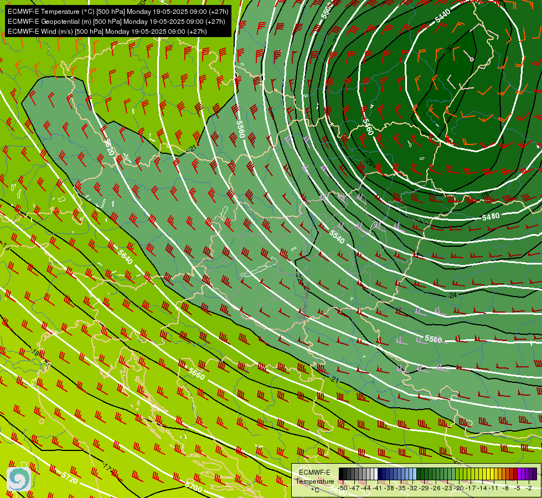The height and width of the screenshot is (498, 542).
Task: Click the 5700 geopotential contour label
Action: [x=194, y=486]
